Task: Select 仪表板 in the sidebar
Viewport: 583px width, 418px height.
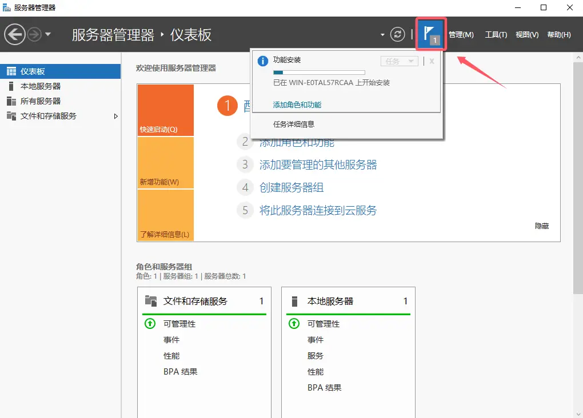Action: (60, 71)
